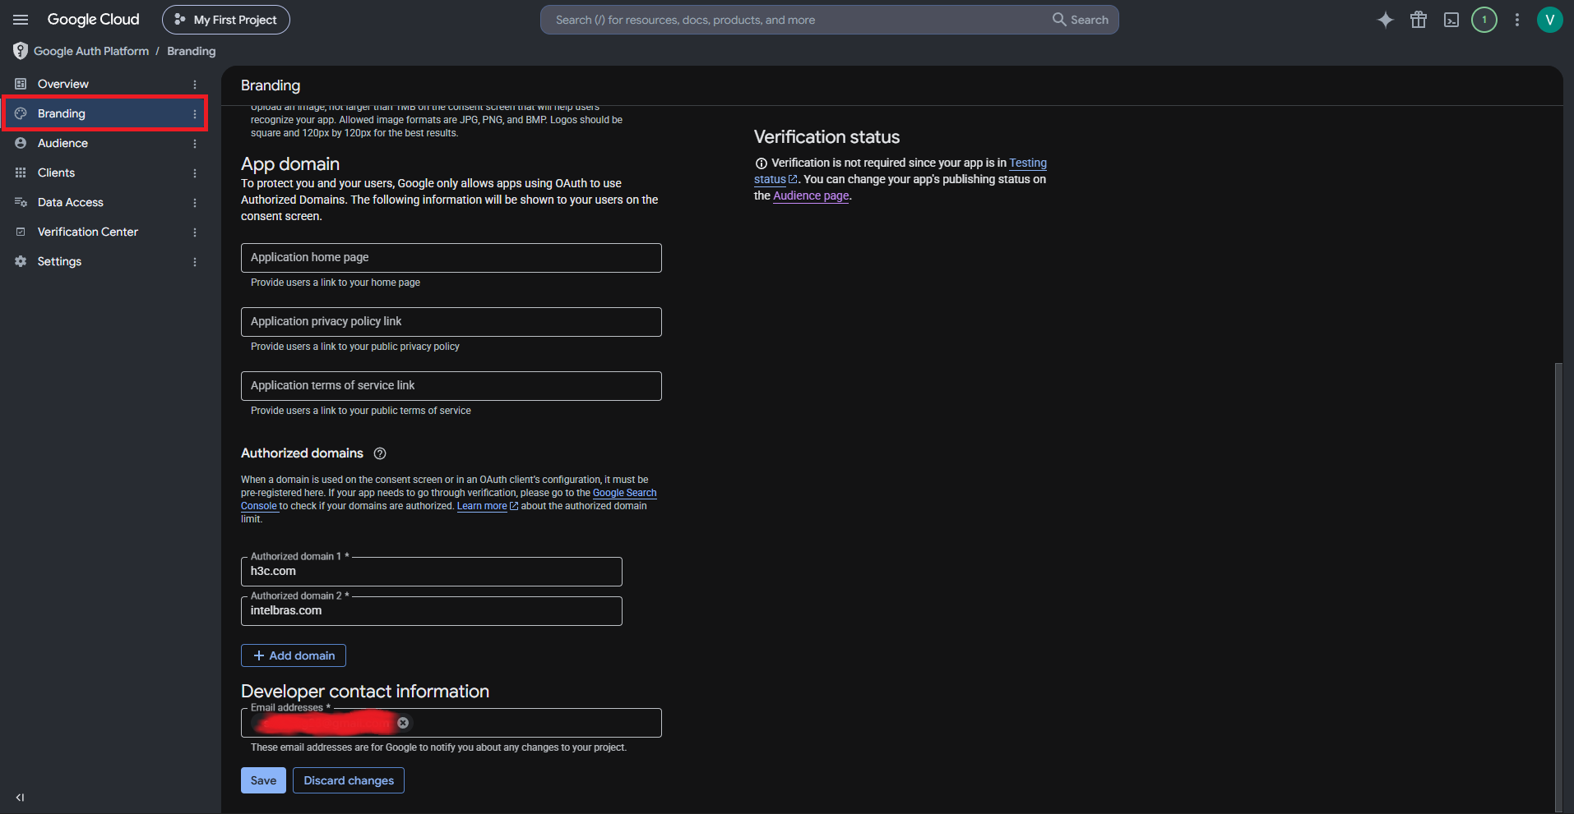Collapse the left sidebar panel
Viewport: 1574px width, 814px height.
pos(20,797)
